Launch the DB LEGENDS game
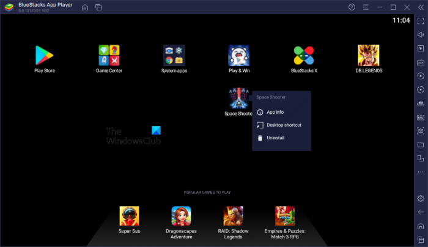The width and height of the screenshot is (428, 247). [369, 56]
